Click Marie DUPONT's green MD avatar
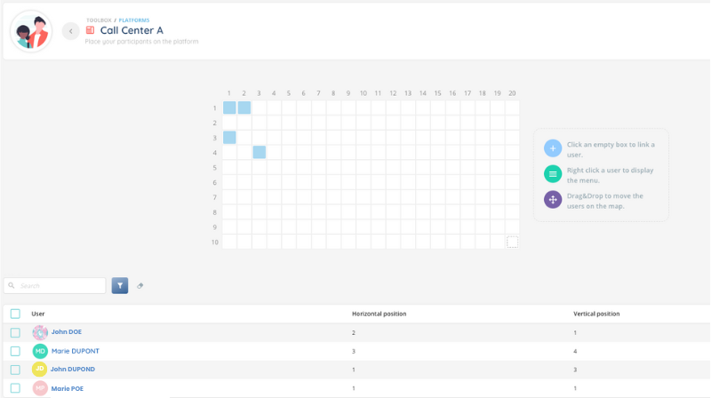This screenshot has height=398, width=711. coord(40,351)
